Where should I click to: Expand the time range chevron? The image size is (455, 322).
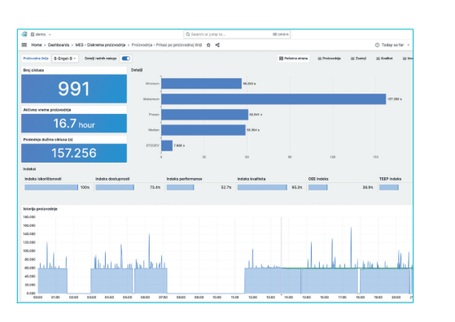pos(409,45)
